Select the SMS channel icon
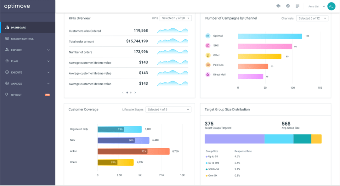The width and height of the screenshot is (340, 186). pyautogui.click(x=208, y=46)
